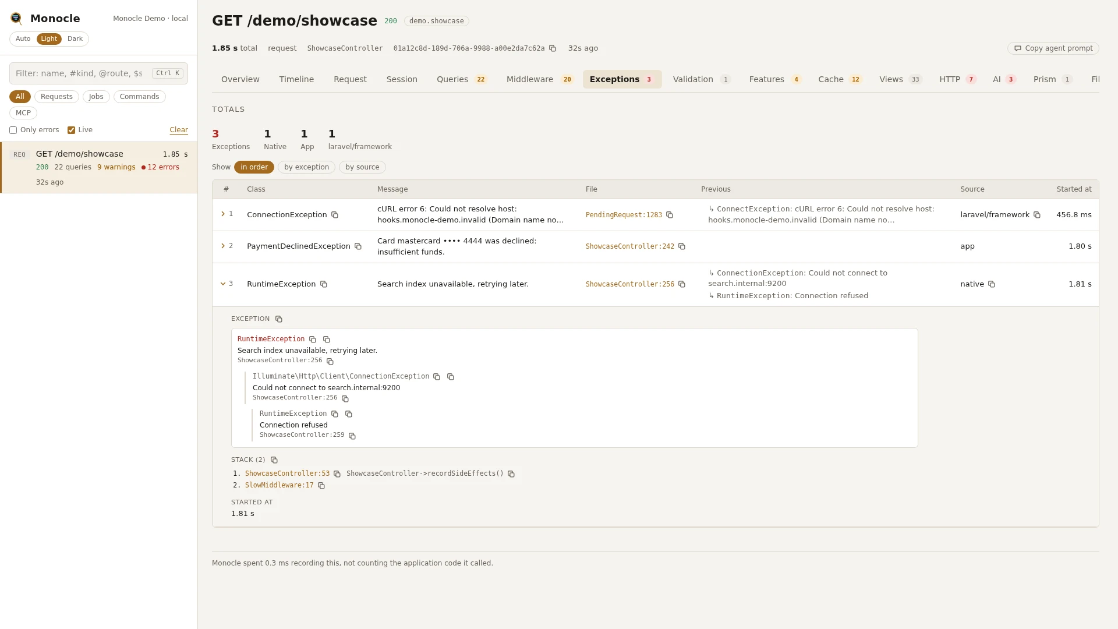
Task: Copy the ShowcaseController->recordSideEffects() method
Action: click(x=511, y=474)
